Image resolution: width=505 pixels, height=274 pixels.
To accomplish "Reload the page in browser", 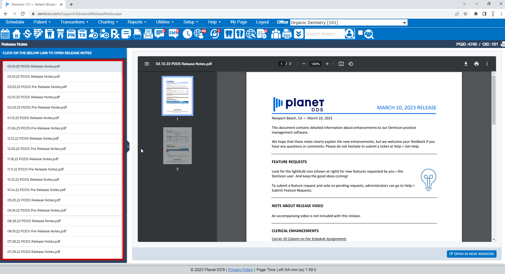I will (23, 14).
